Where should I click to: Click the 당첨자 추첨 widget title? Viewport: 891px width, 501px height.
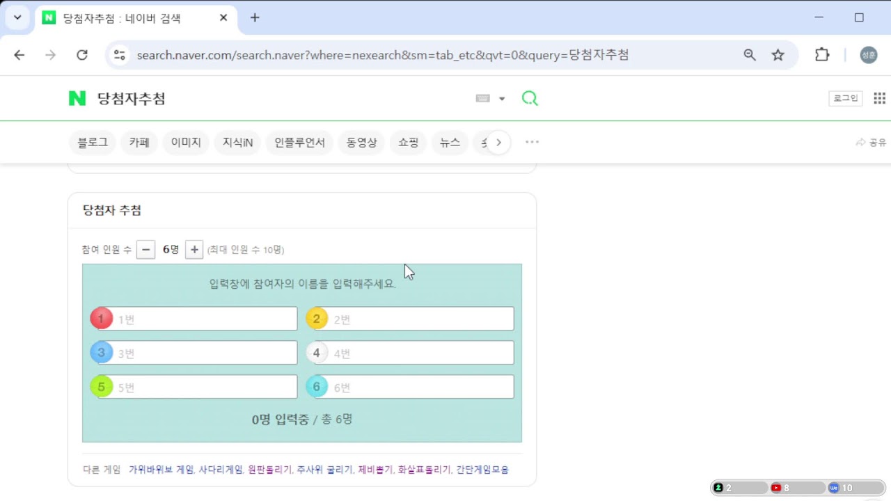click(x=112, y=210)
